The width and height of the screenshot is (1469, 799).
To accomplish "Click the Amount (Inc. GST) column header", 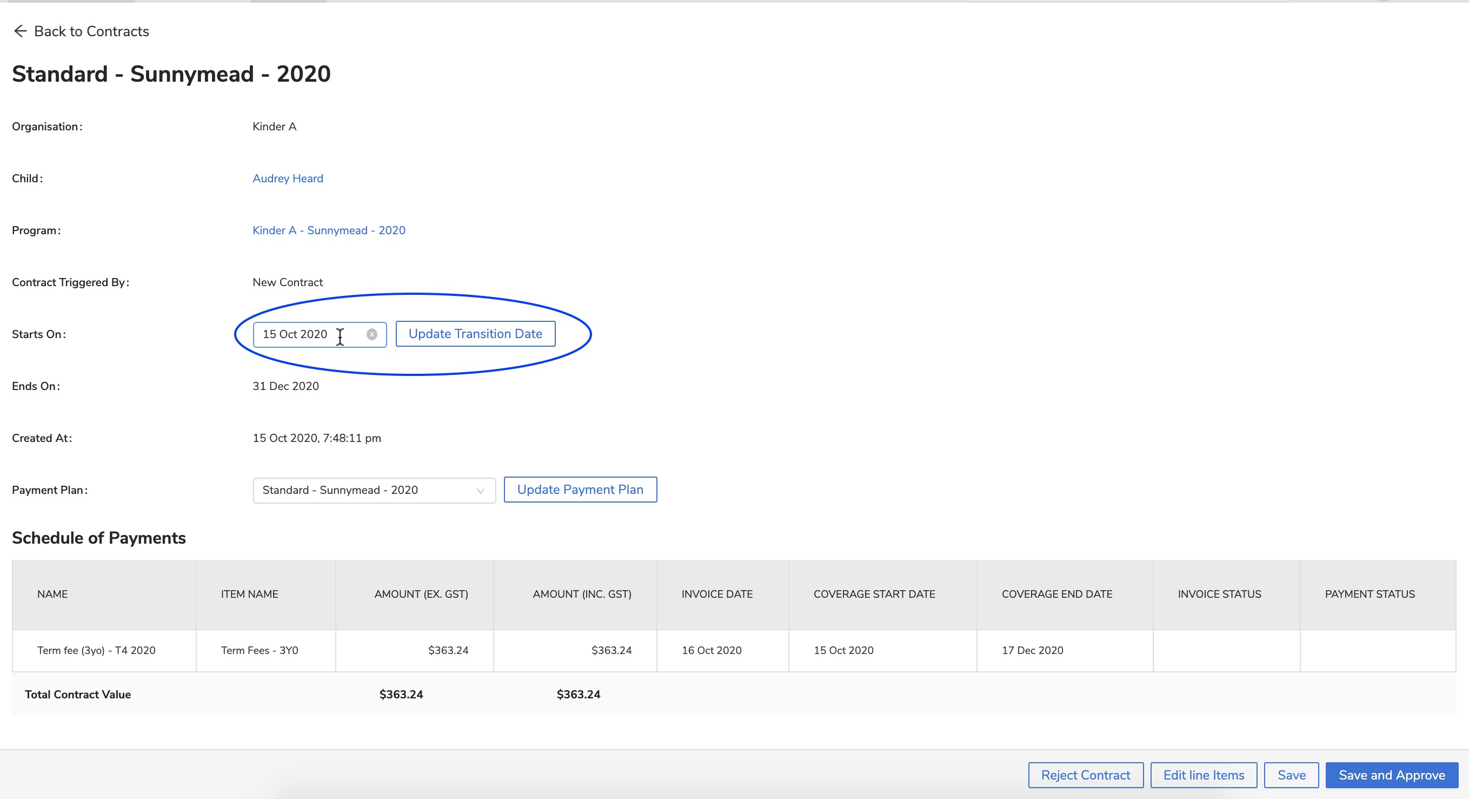I will click(582, 594).
